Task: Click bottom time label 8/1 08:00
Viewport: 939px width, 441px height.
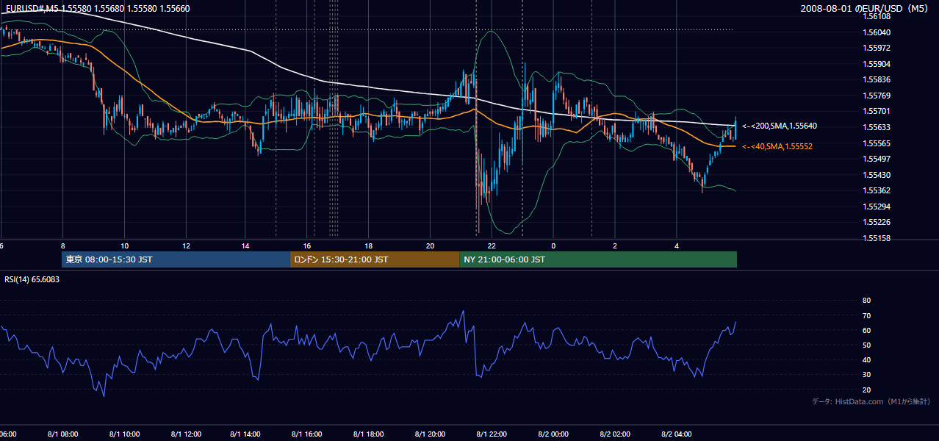Action: click(x=63, y=434)
